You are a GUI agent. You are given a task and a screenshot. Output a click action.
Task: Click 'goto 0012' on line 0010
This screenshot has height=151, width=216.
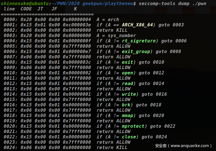151,73
